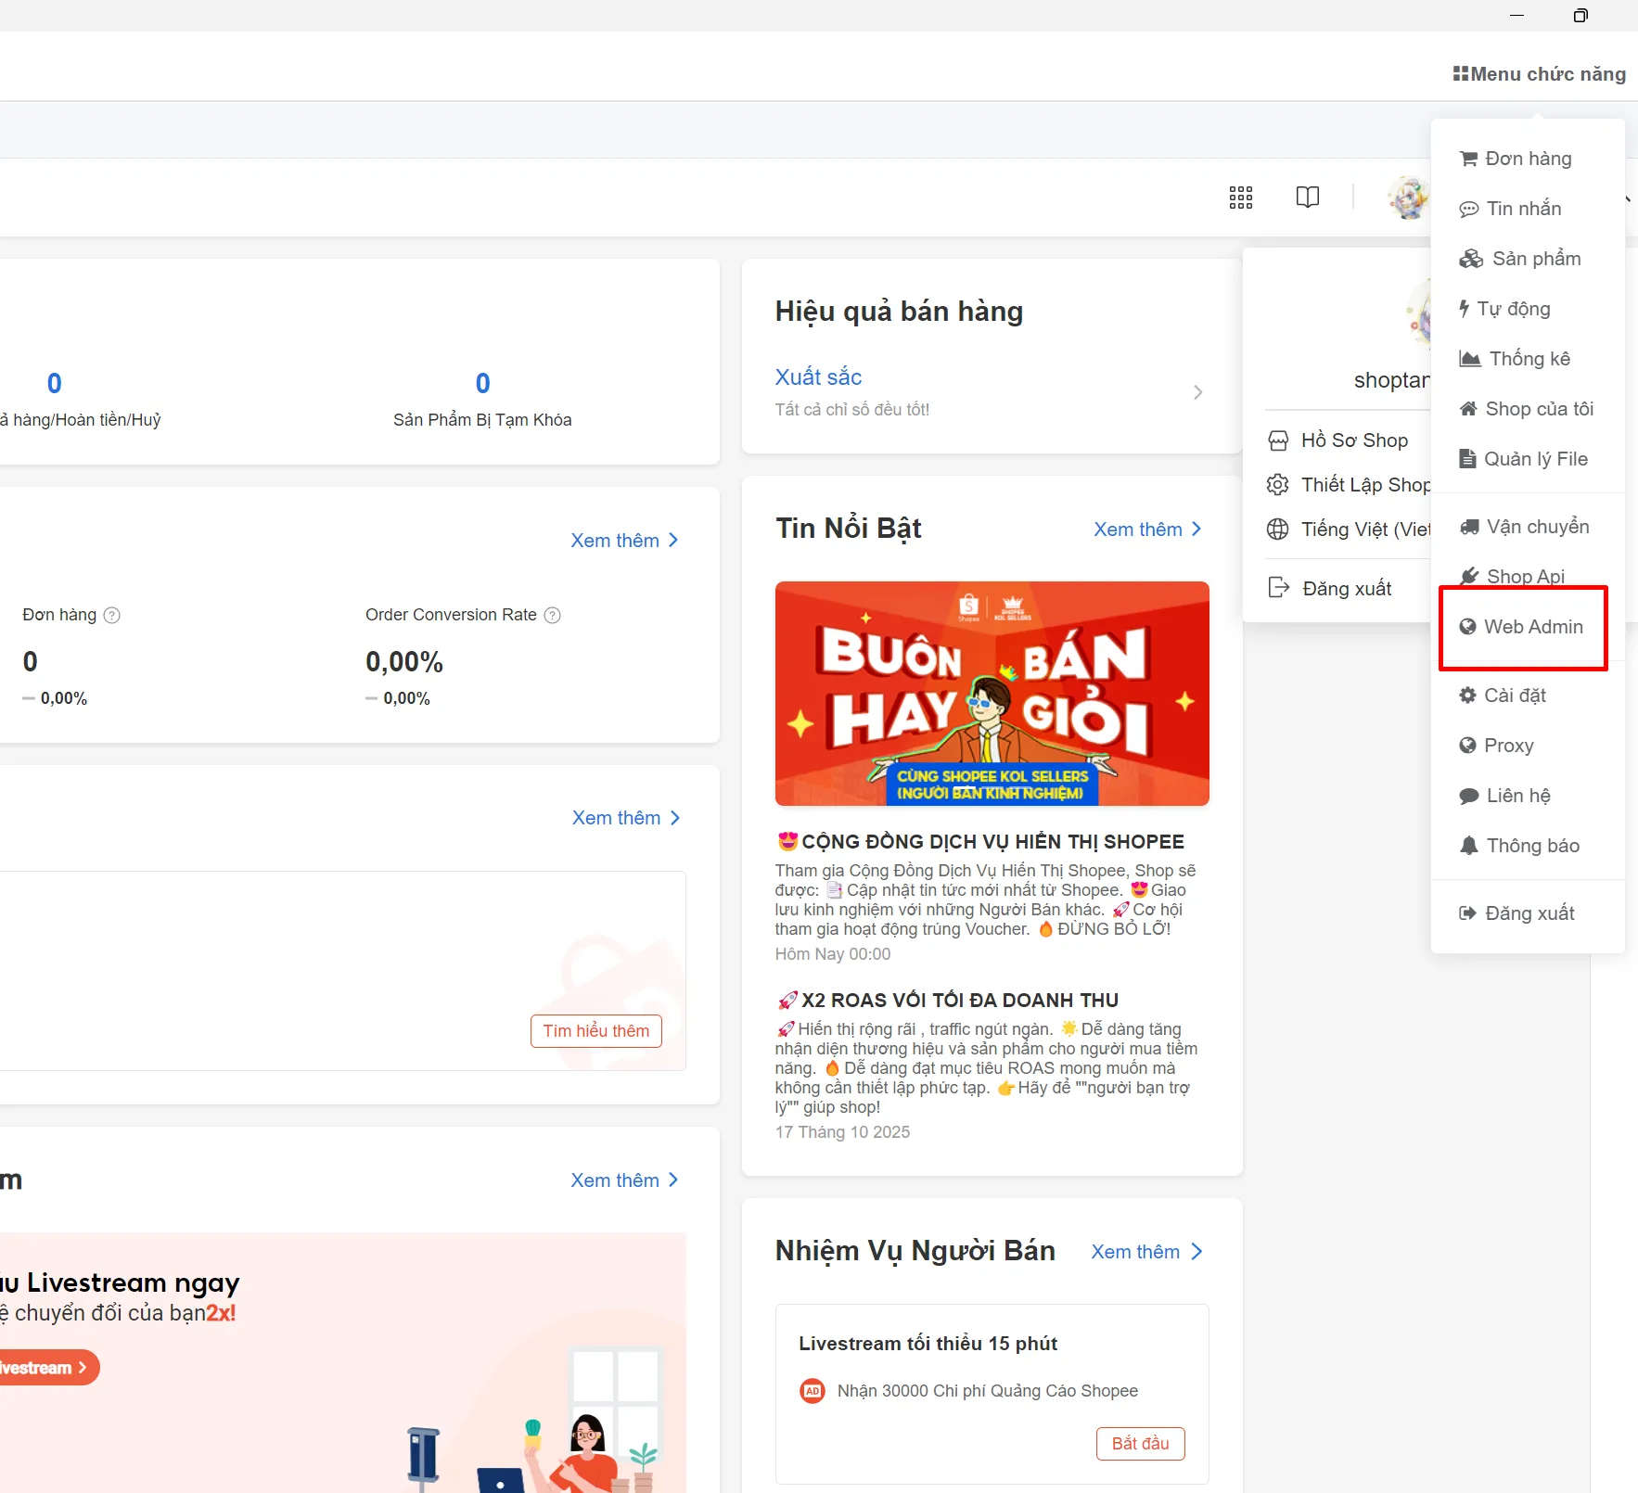Click the Xuất sắc performance link
The height and width of the screenshot is (1493, 1638).
point(818,376)
